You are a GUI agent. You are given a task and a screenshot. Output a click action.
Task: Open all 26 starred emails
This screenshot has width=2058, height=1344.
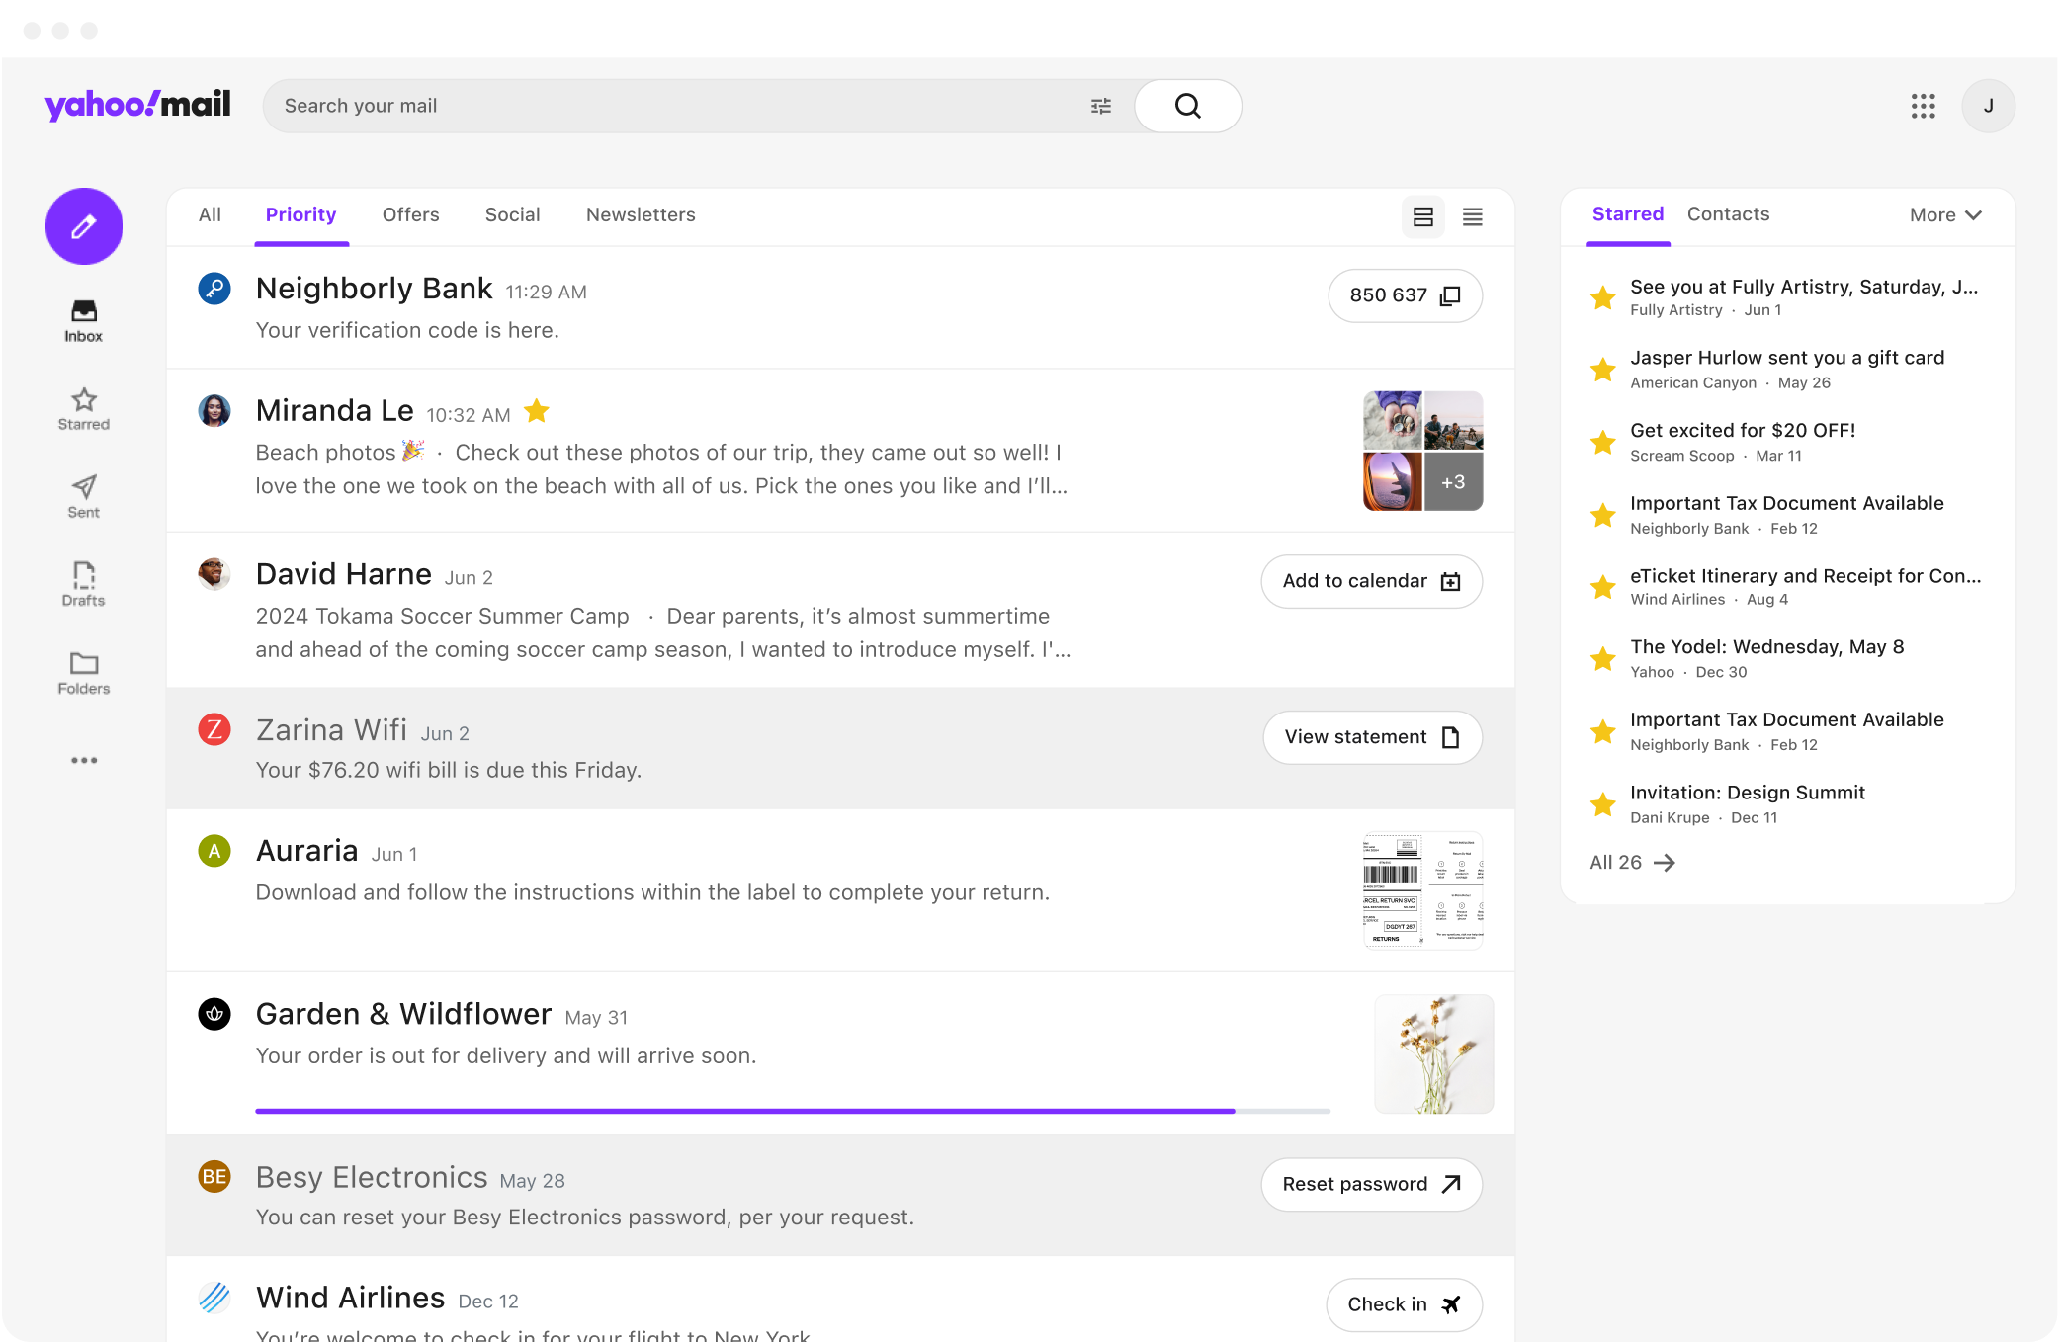[x=1631, y=862]
